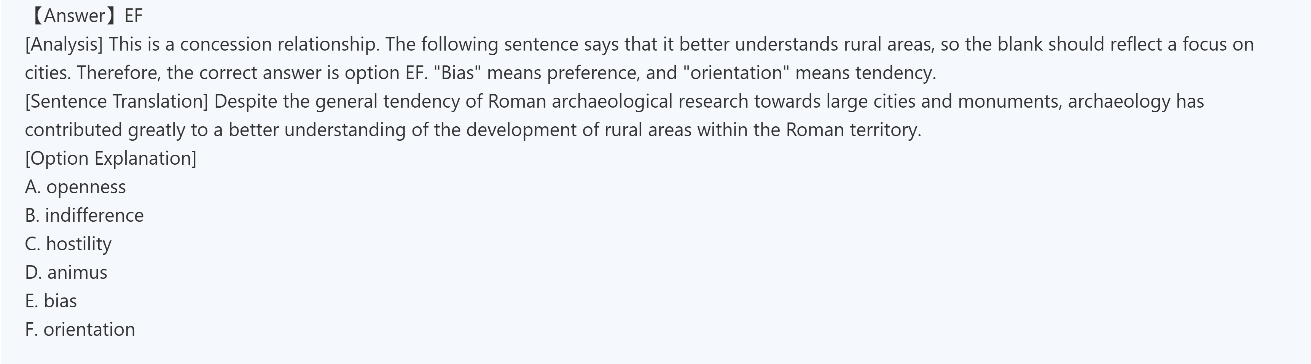Image resolution: width=1311 pixels, height=364 pixels.
Task: Click the phrase "concession relationship"
Action: coord(279,44)
